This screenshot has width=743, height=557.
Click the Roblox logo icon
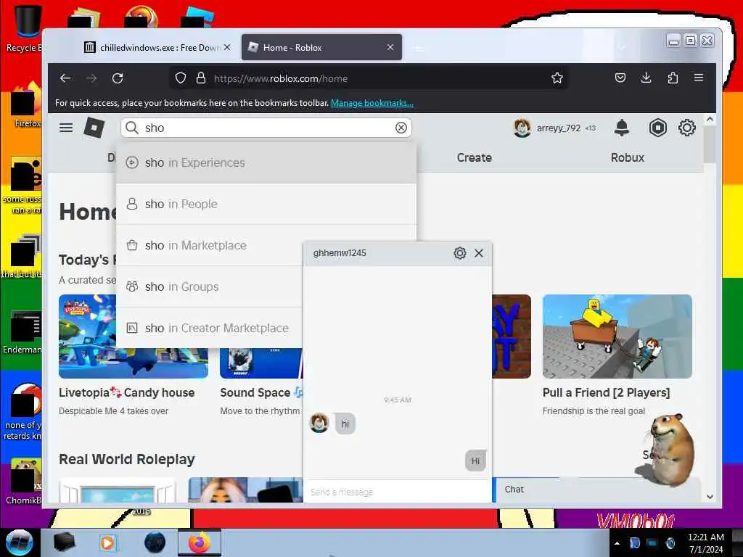94,128
